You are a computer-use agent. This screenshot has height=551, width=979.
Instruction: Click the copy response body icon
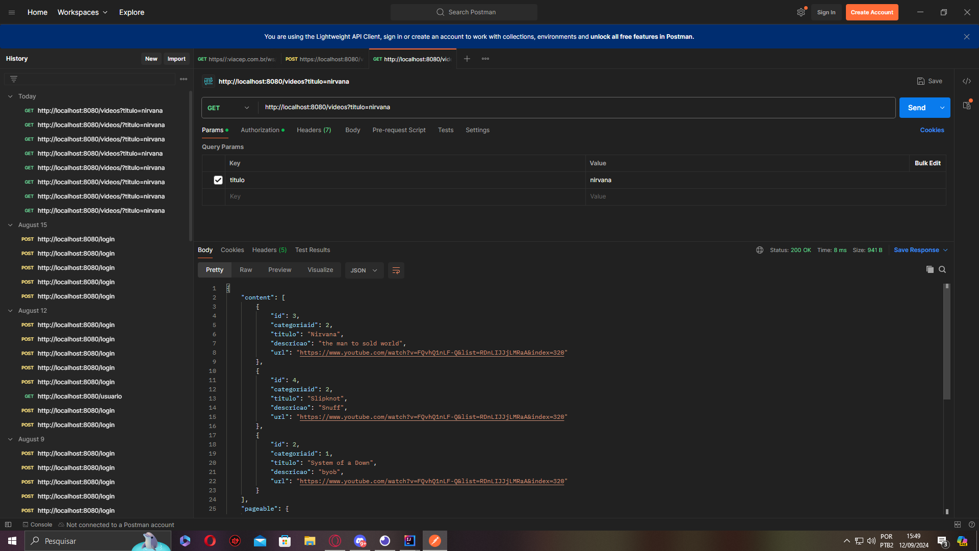(x=930, y=269)
